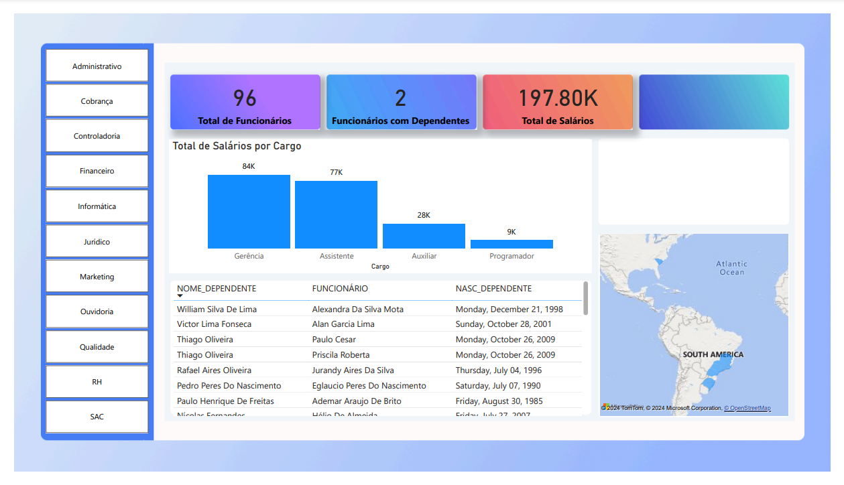This screenshot has height=485, width=844.
Task: Open the OpenStreetMap attribution link
Action: [747, 408]
